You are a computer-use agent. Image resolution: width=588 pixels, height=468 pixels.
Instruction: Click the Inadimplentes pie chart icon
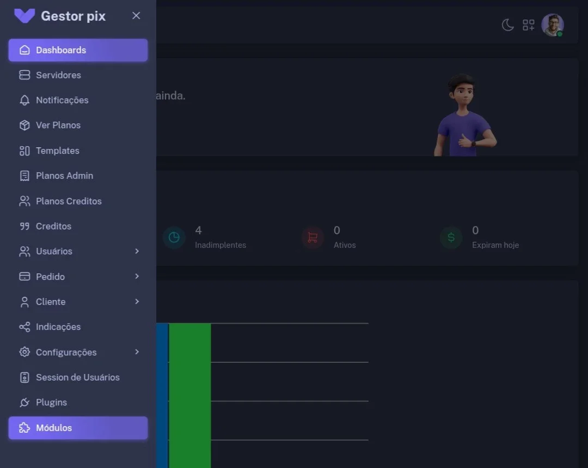tap(174, 238)
